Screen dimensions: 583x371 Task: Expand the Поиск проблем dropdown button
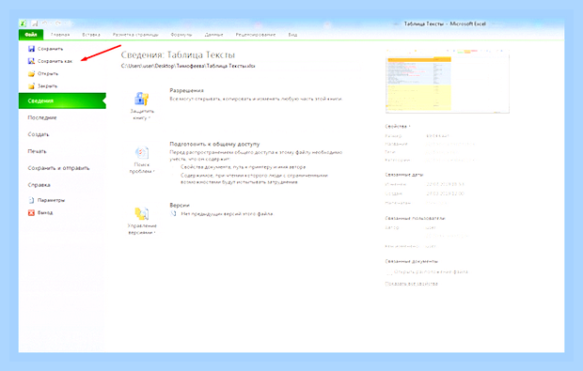coord(142,160)
